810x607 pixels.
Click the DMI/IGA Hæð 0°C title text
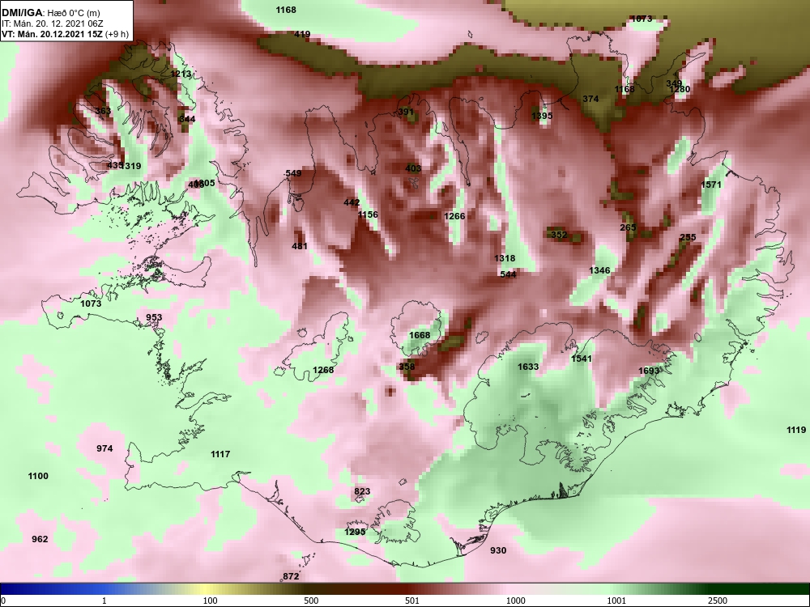(50, 13)
